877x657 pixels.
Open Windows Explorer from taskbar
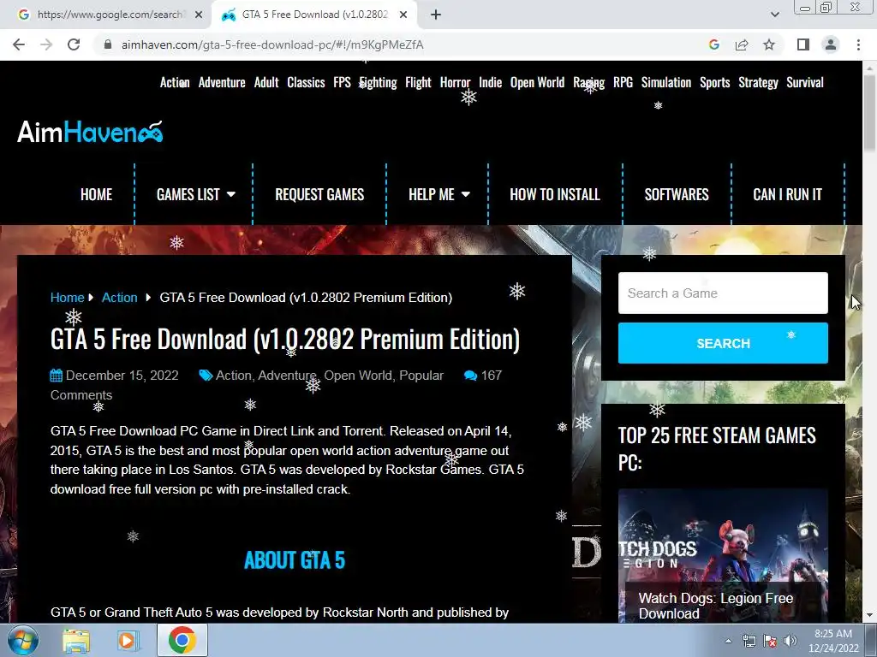click(76, 640)
